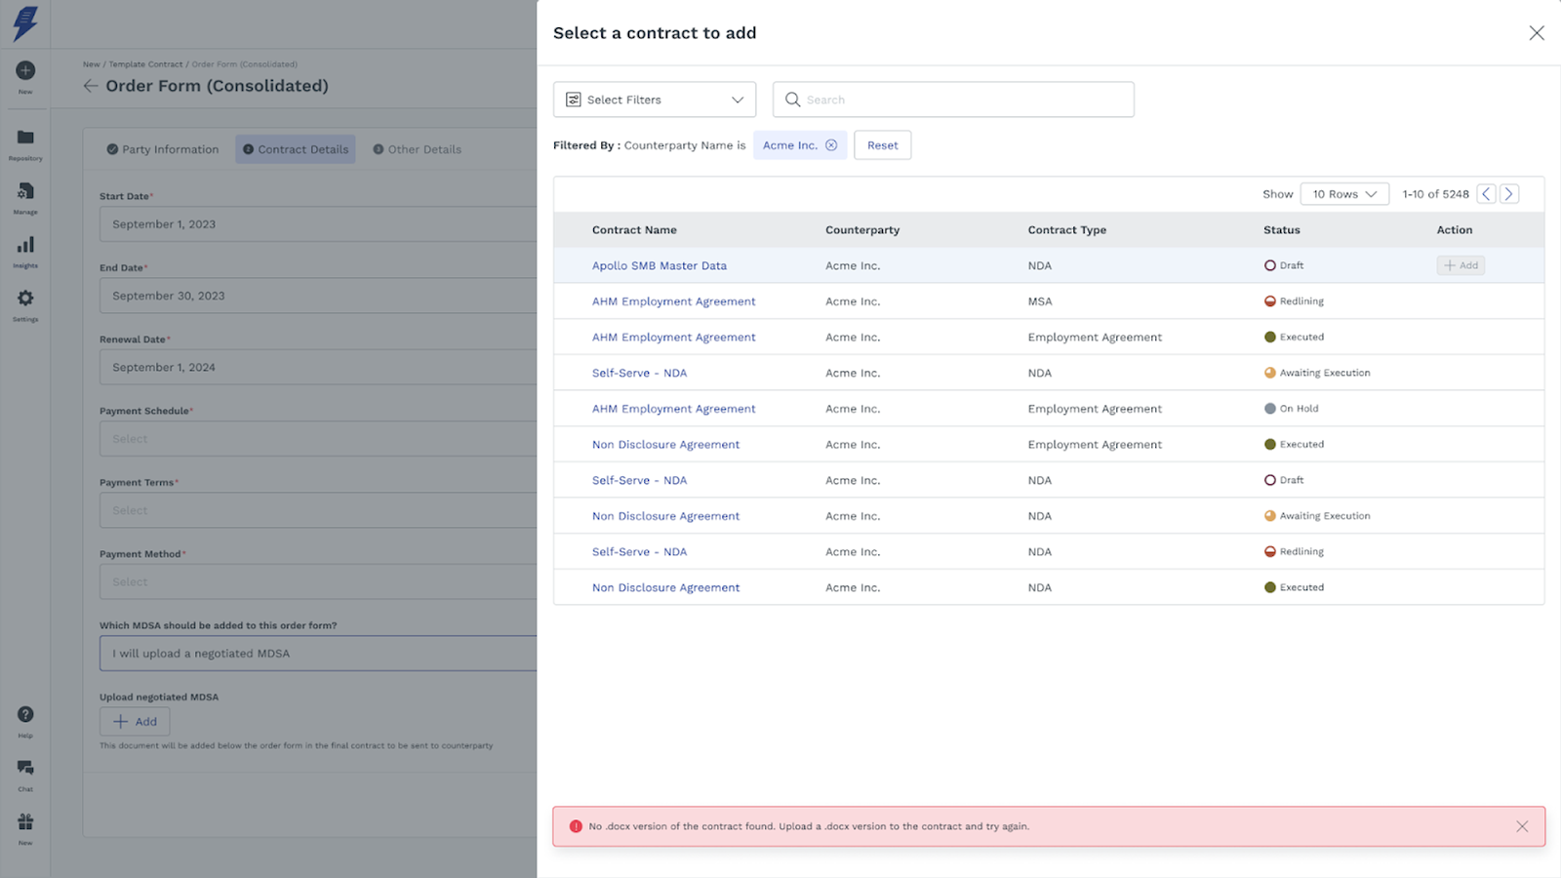Open the Chat bubble icon
Viewport: 1561px width, 878px height.
(25, 769)
